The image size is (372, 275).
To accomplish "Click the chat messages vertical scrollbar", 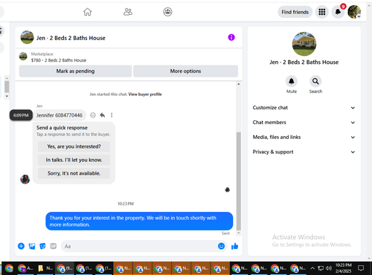I will (239, 181).
